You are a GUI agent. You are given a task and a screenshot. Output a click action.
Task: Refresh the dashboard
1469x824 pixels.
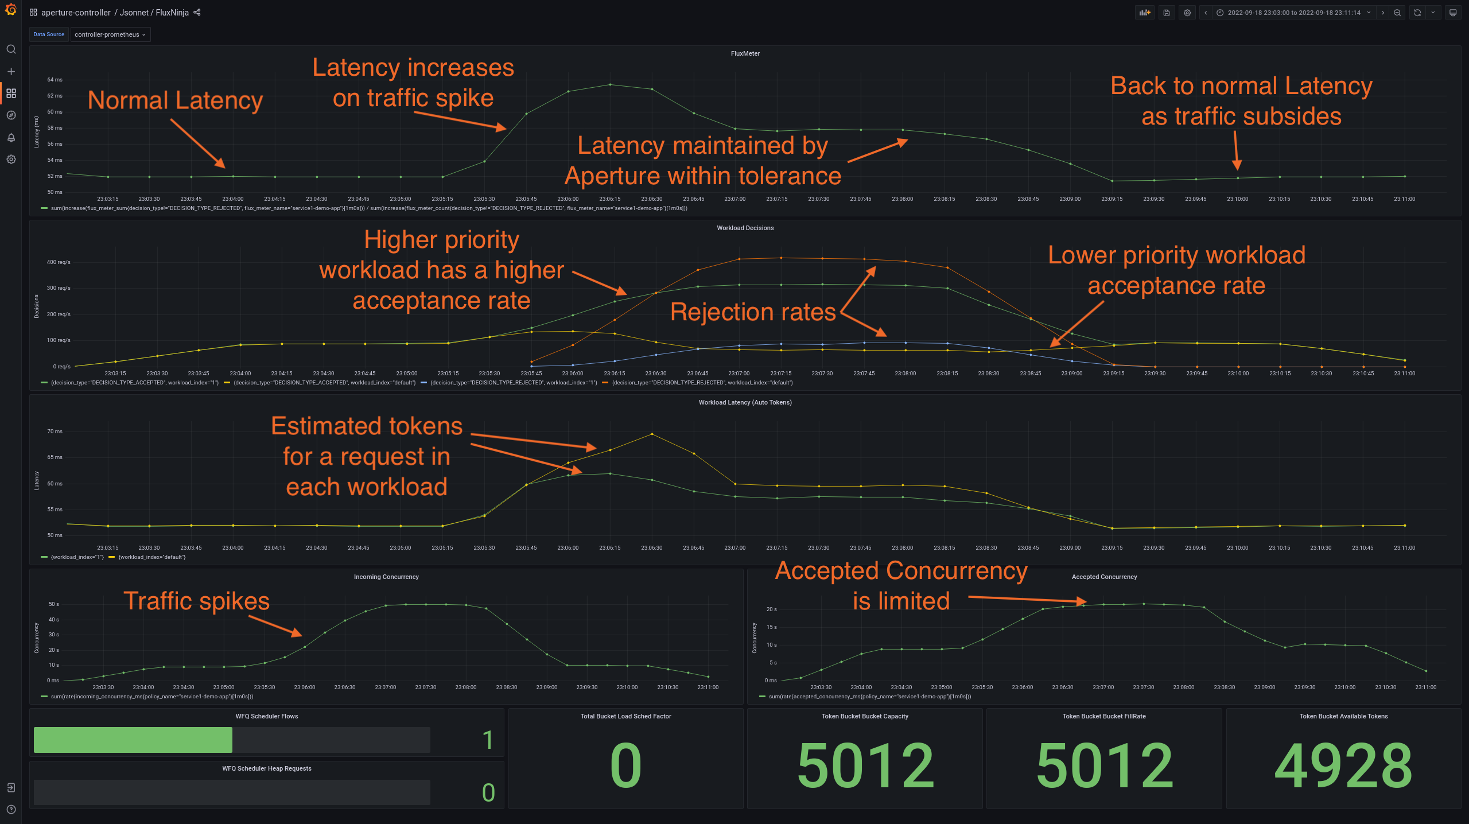tap(1417, 13)
